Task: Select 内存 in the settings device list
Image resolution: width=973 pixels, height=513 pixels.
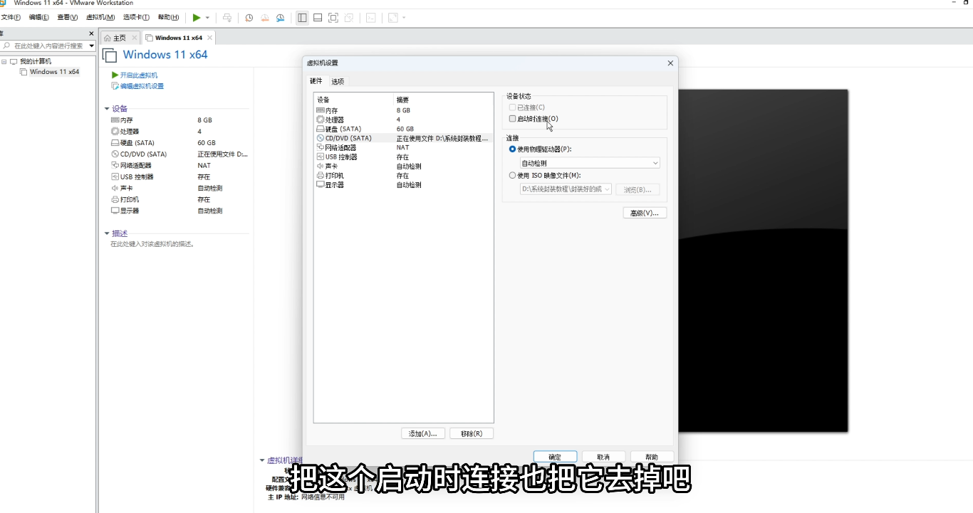Action: point(403,110)
